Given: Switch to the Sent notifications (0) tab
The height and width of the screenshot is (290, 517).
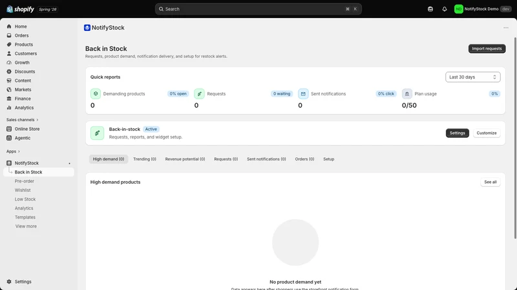Looking at the screenshot, I should pyautogui.click(x=266, y=159).
